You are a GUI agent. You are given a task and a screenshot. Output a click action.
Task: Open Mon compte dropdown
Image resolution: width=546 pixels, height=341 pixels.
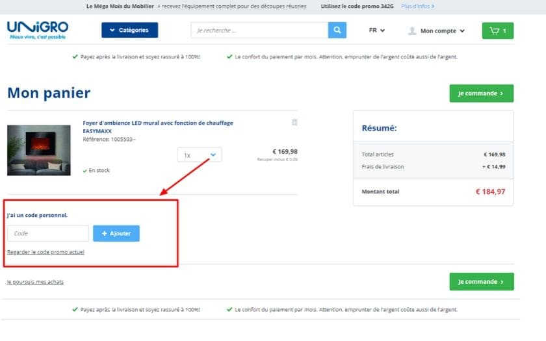coord(442,31)
